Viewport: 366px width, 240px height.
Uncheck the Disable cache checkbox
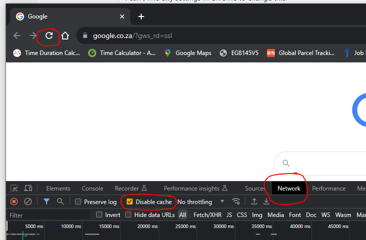pos(130,202)
